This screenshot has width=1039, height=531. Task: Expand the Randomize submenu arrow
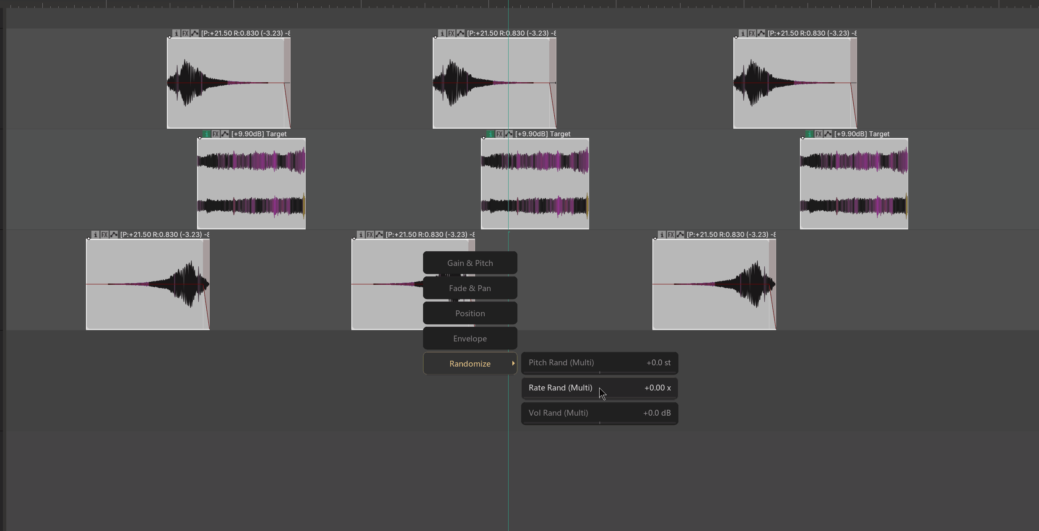pos(513,363)
